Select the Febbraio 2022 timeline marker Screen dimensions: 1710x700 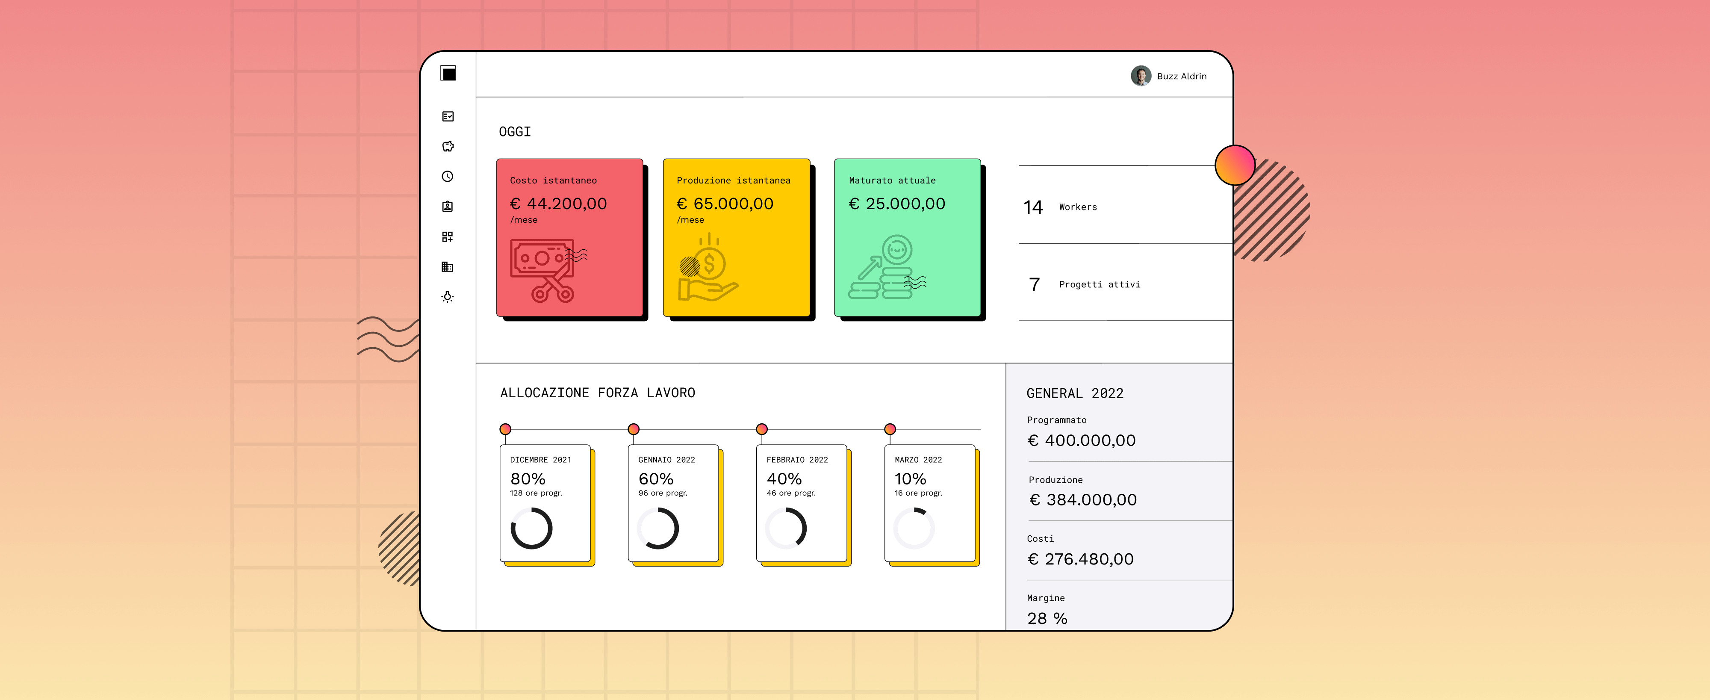[761, 429]
